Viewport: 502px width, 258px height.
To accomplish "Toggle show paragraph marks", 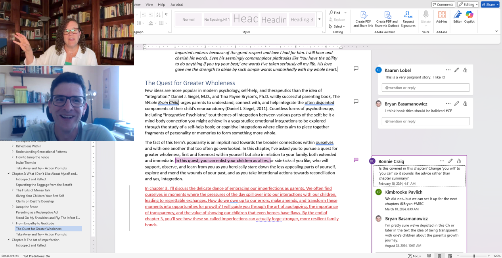I will pyautogui.click(x=166, y=15).
